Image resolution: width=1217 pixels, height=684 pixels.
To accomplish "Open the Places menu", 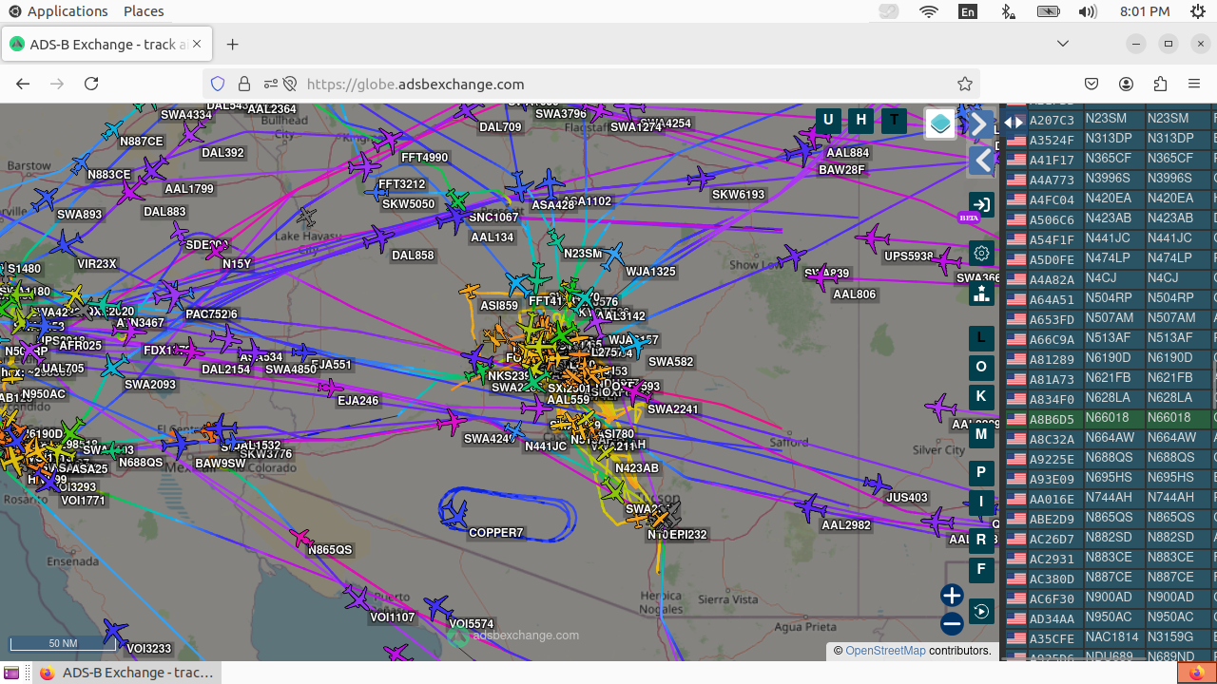I will coord(144,11).
